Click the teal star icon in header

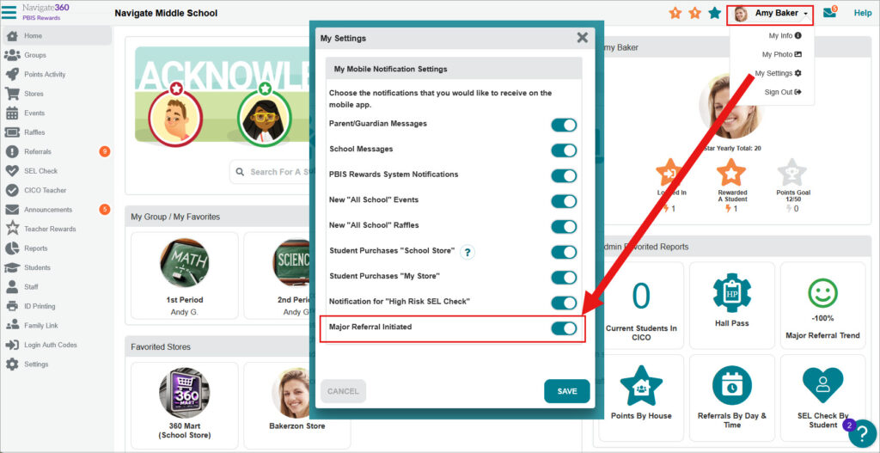[x=714, y=13]
